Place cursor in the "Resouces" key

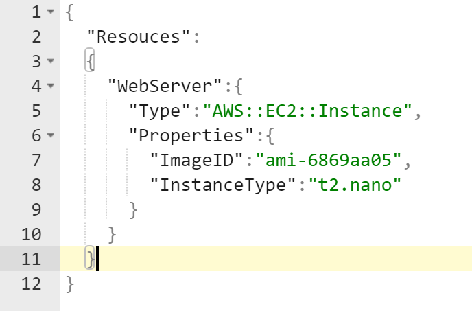click(139, 37)
